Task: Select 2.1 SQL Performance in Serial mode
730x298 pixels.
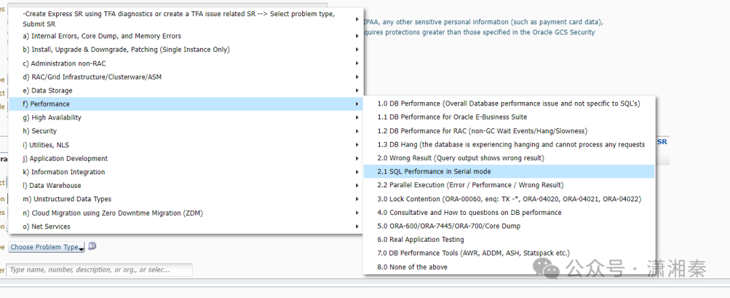Action: pyautogui.click(x=434, y=172)
